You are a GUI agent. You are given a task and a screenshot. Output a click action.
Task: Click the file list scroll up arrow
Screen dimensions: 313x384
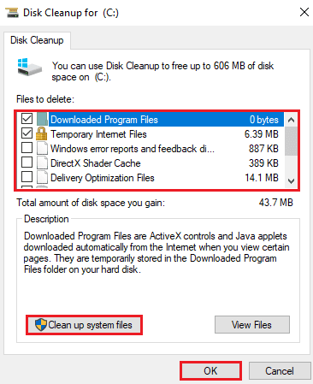pyautogui.click(x=291, y=120)
